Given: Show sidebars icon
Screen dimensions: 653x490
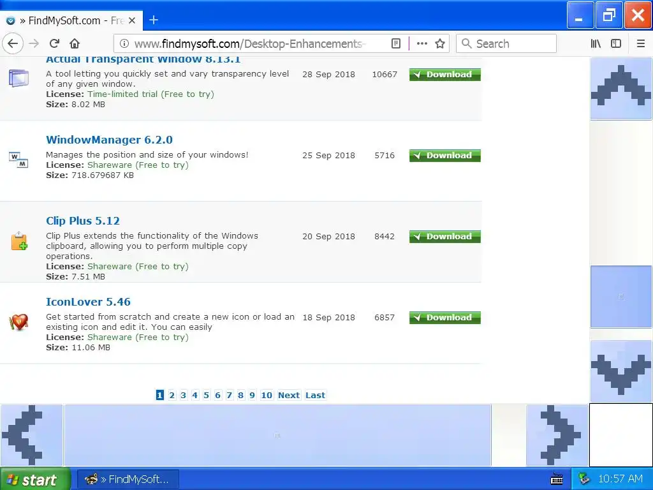Looking at the screenshot, I should point(616,43).
